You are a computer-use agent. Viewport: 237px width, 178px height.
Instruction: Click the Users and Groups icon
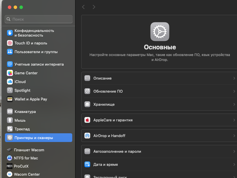[10, 52]
